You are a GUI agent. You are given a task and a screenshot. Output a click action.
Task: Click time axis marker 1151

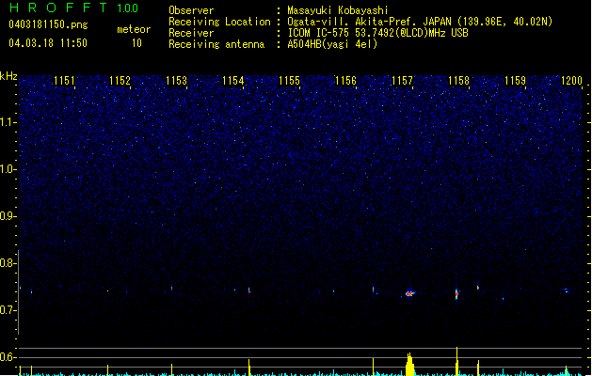[x=64, y=81]
